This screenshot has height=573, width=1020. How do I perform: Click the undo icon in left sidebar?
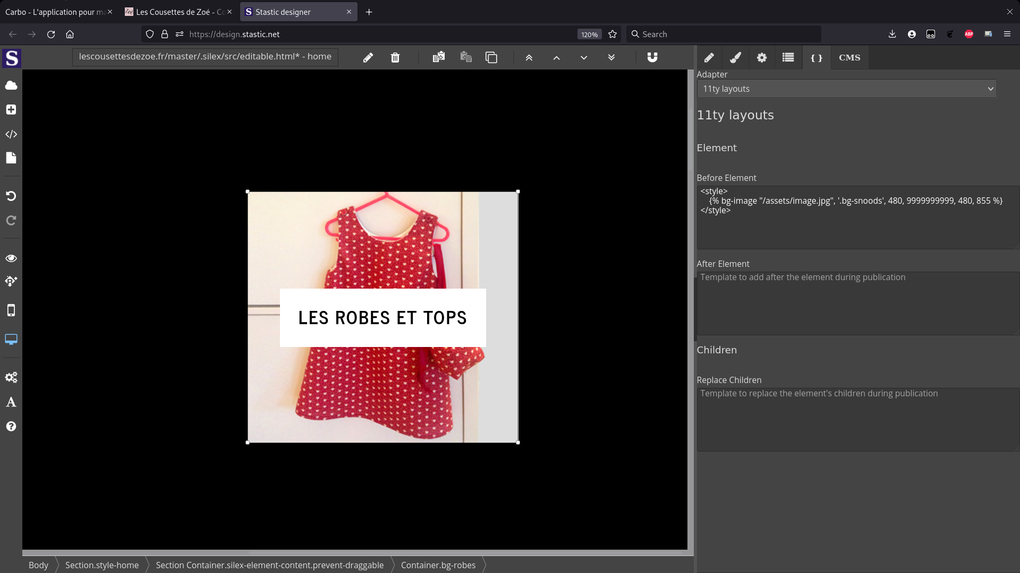point(11,196)
